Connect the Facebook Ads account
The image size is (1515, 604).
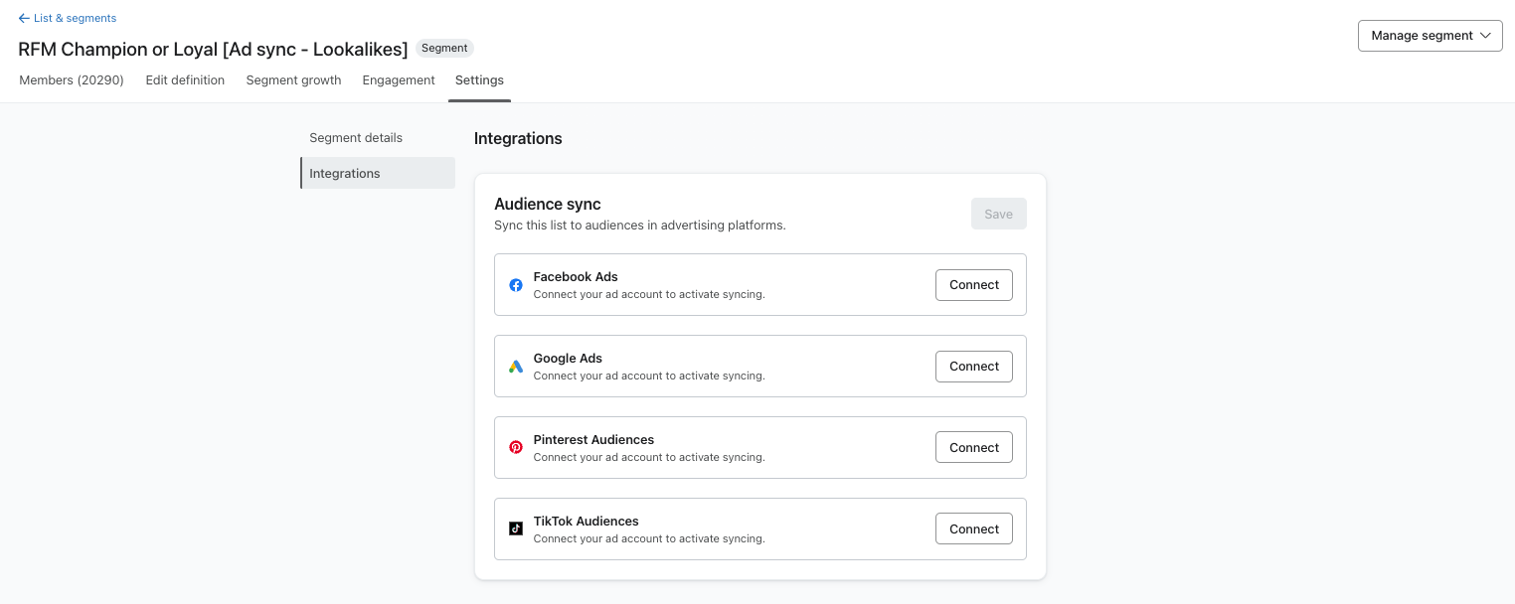(973, 285)
